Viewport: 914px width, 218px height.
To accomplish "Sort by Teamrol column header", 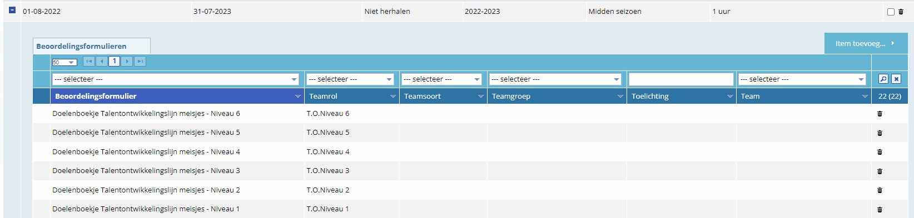I will pos(323,96).
